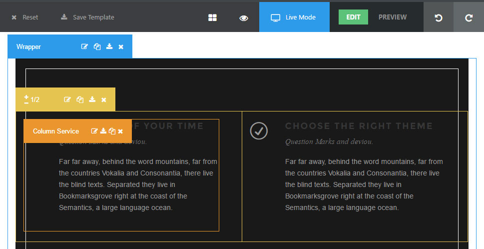Screen dimensions: 484x249
Task: Click the Wrapper label
Action: click(x=28, y=46)
